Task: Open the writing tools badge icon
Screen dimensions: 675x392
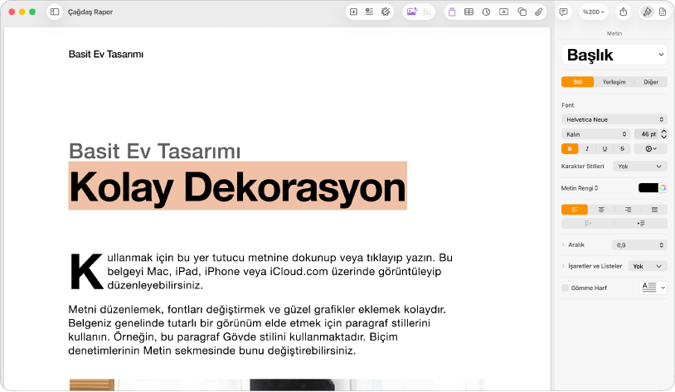Action: 386,12
